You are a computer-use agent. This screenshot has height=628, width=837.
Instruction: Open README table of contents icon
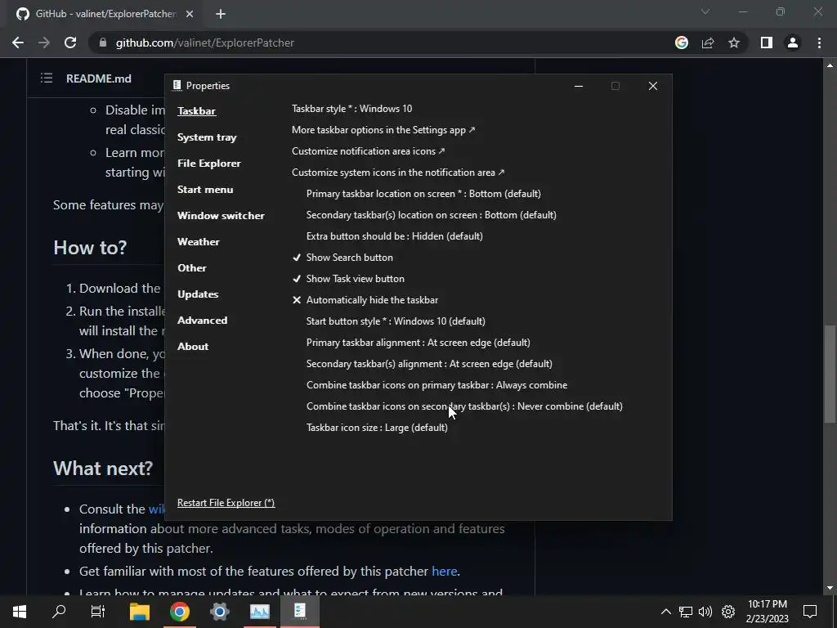[47, 78]
